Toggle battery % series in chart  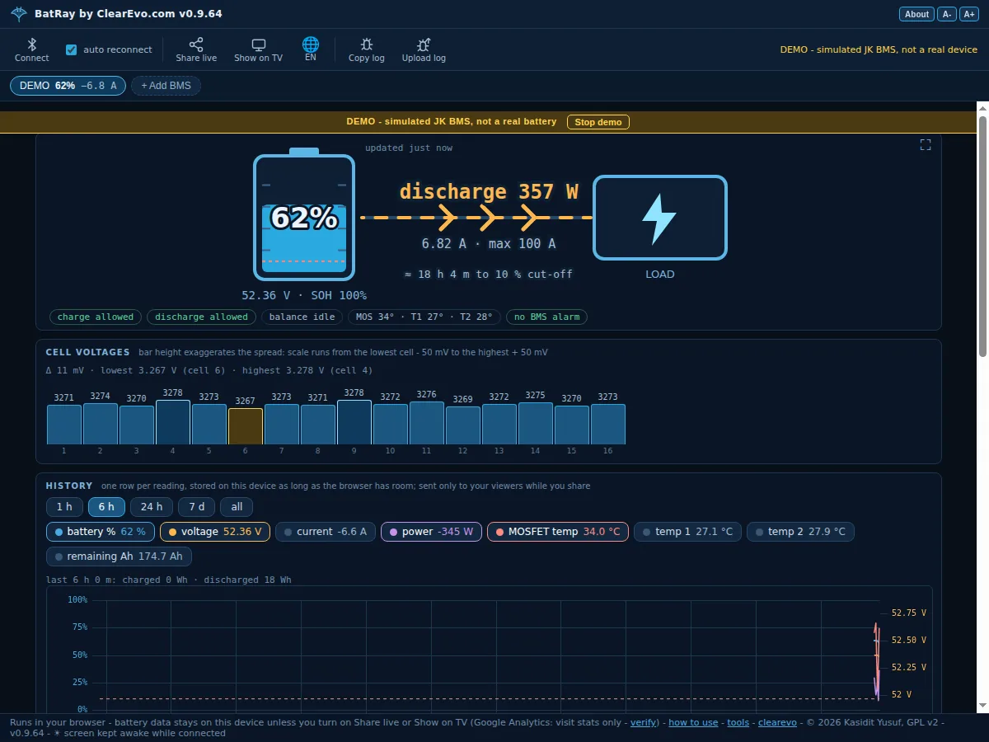[x=101, y=532]
